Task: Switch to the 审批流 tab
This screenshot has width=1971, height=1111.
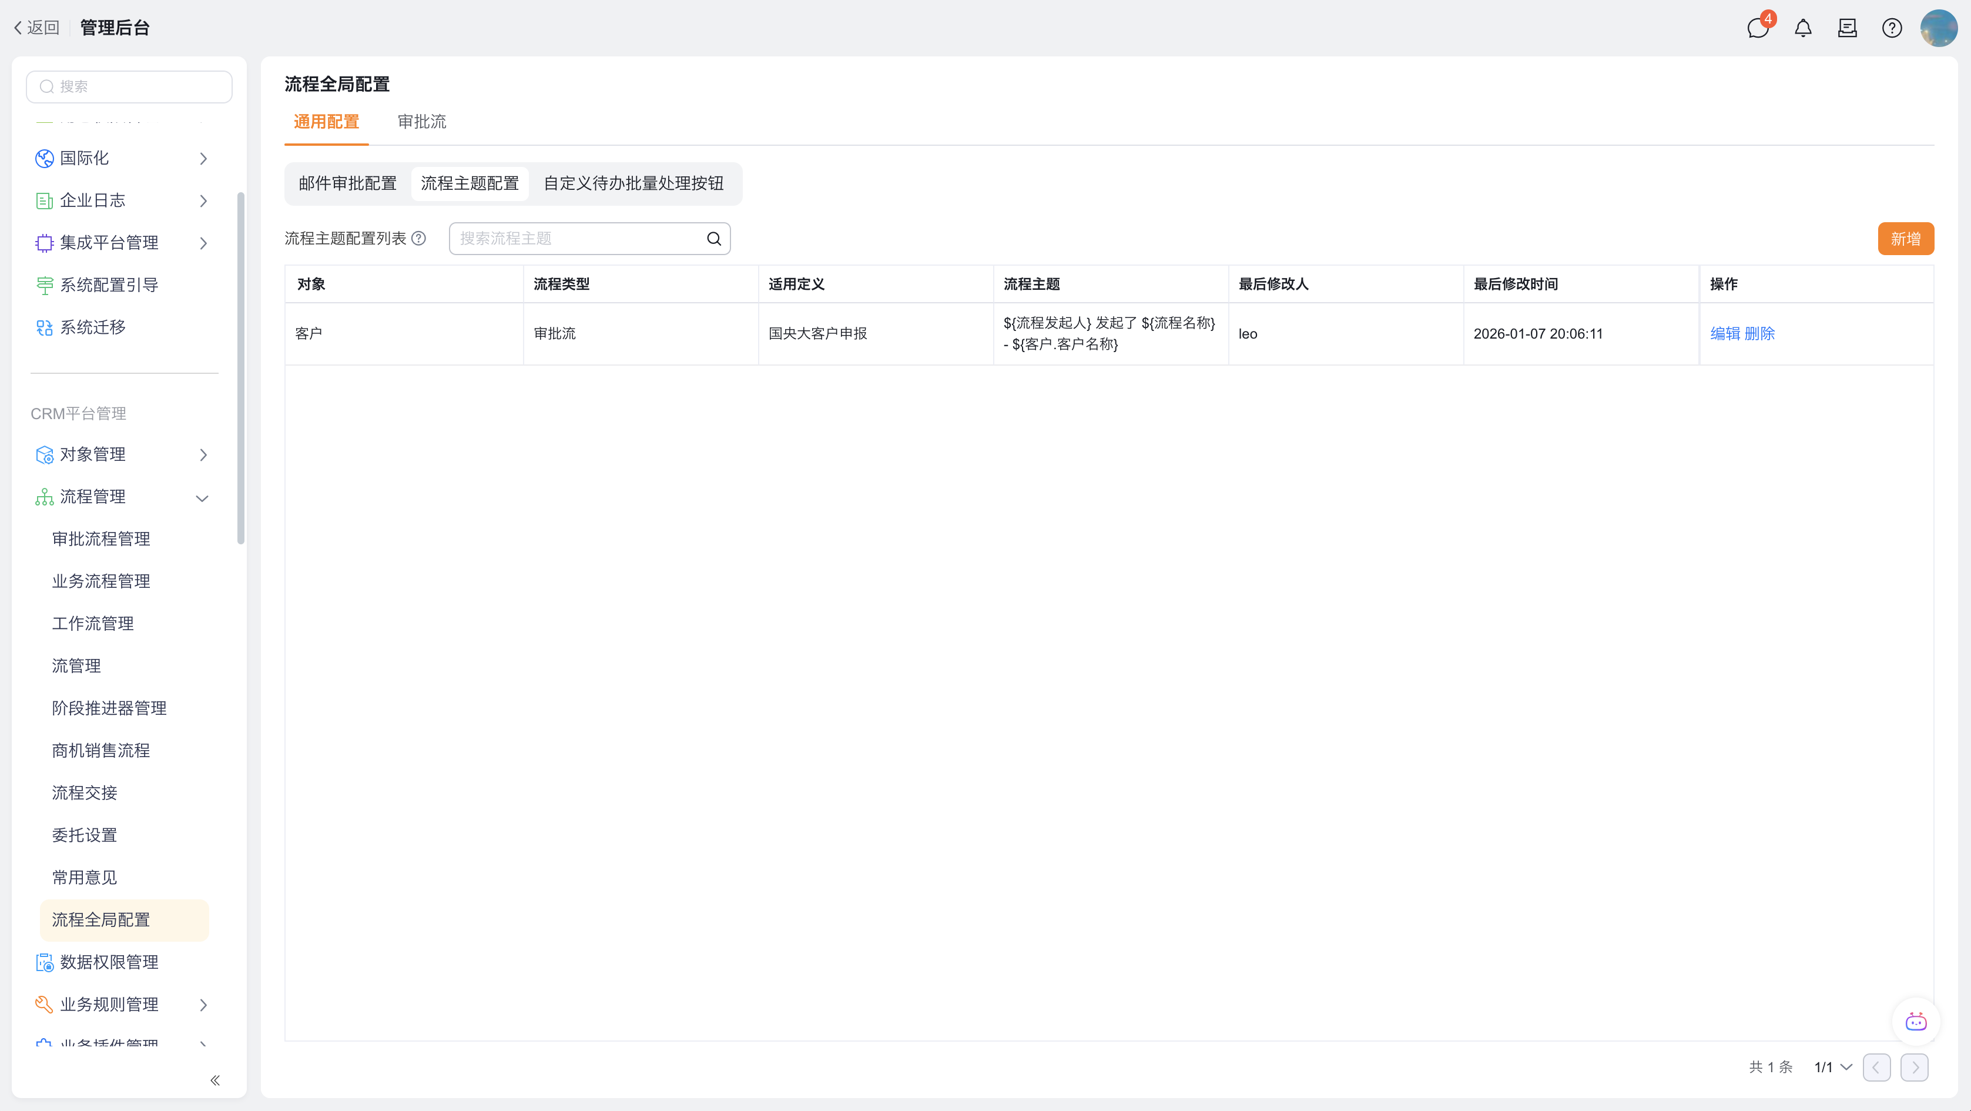Action: click(421, 122)
